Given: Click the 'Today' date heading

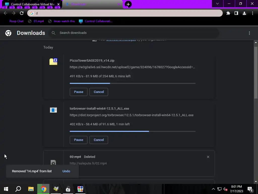Looking at the screenshot, I should tap(48, 47).
